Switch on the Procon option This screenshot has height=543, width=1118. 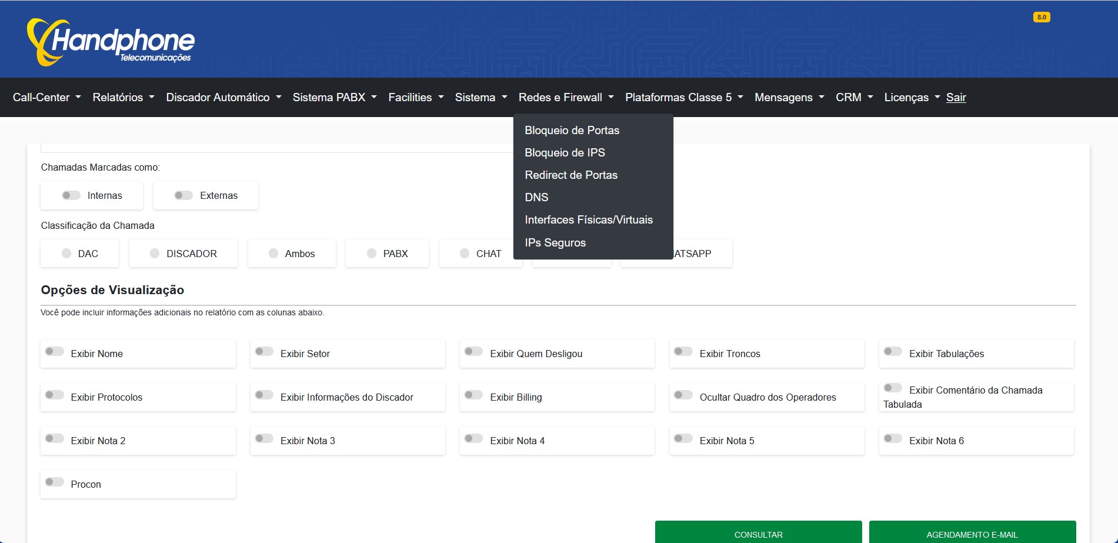point(54,482)
